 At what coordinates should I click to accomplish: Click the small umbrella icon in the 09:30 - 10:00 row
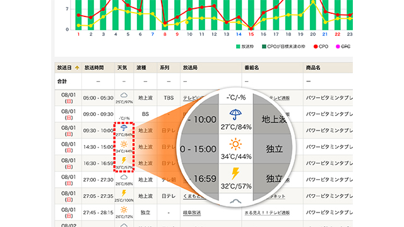tap(124, 127)
